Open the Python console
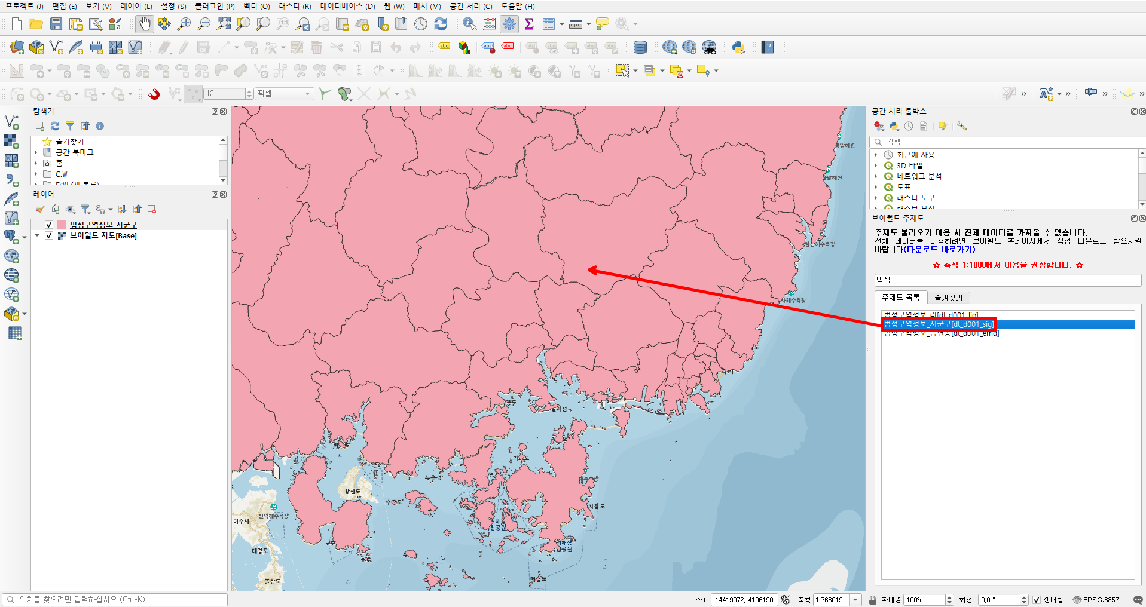The width and height of the screenshot is (1146, 607). [738, 47]
